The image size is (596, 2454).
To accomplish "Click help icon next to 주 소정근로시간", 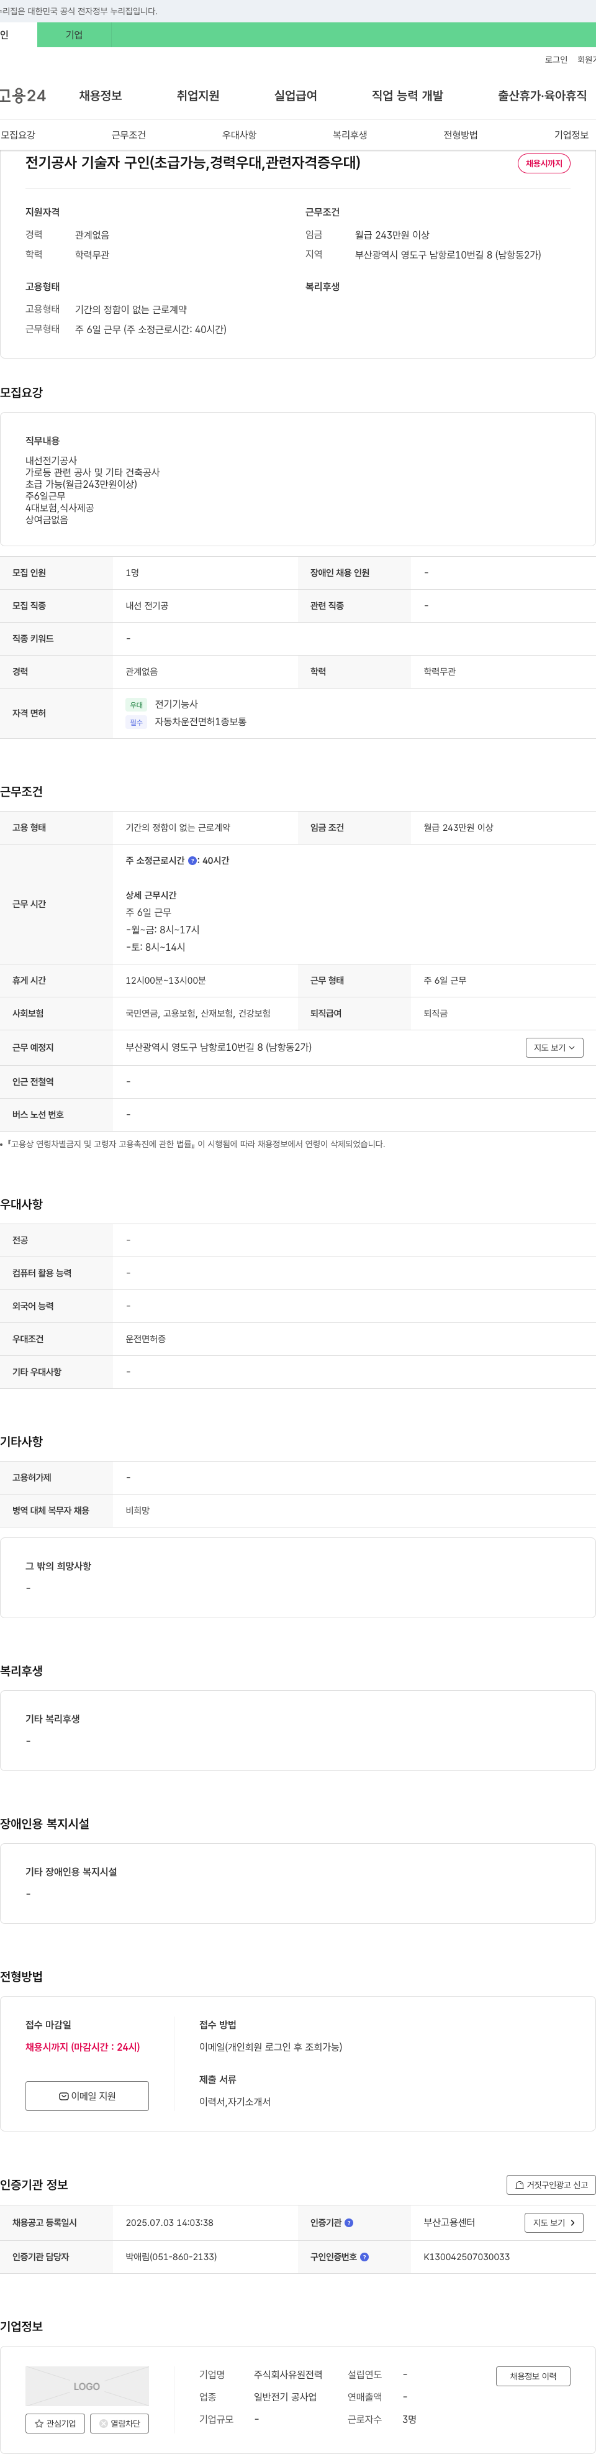I will click(192, 860).
